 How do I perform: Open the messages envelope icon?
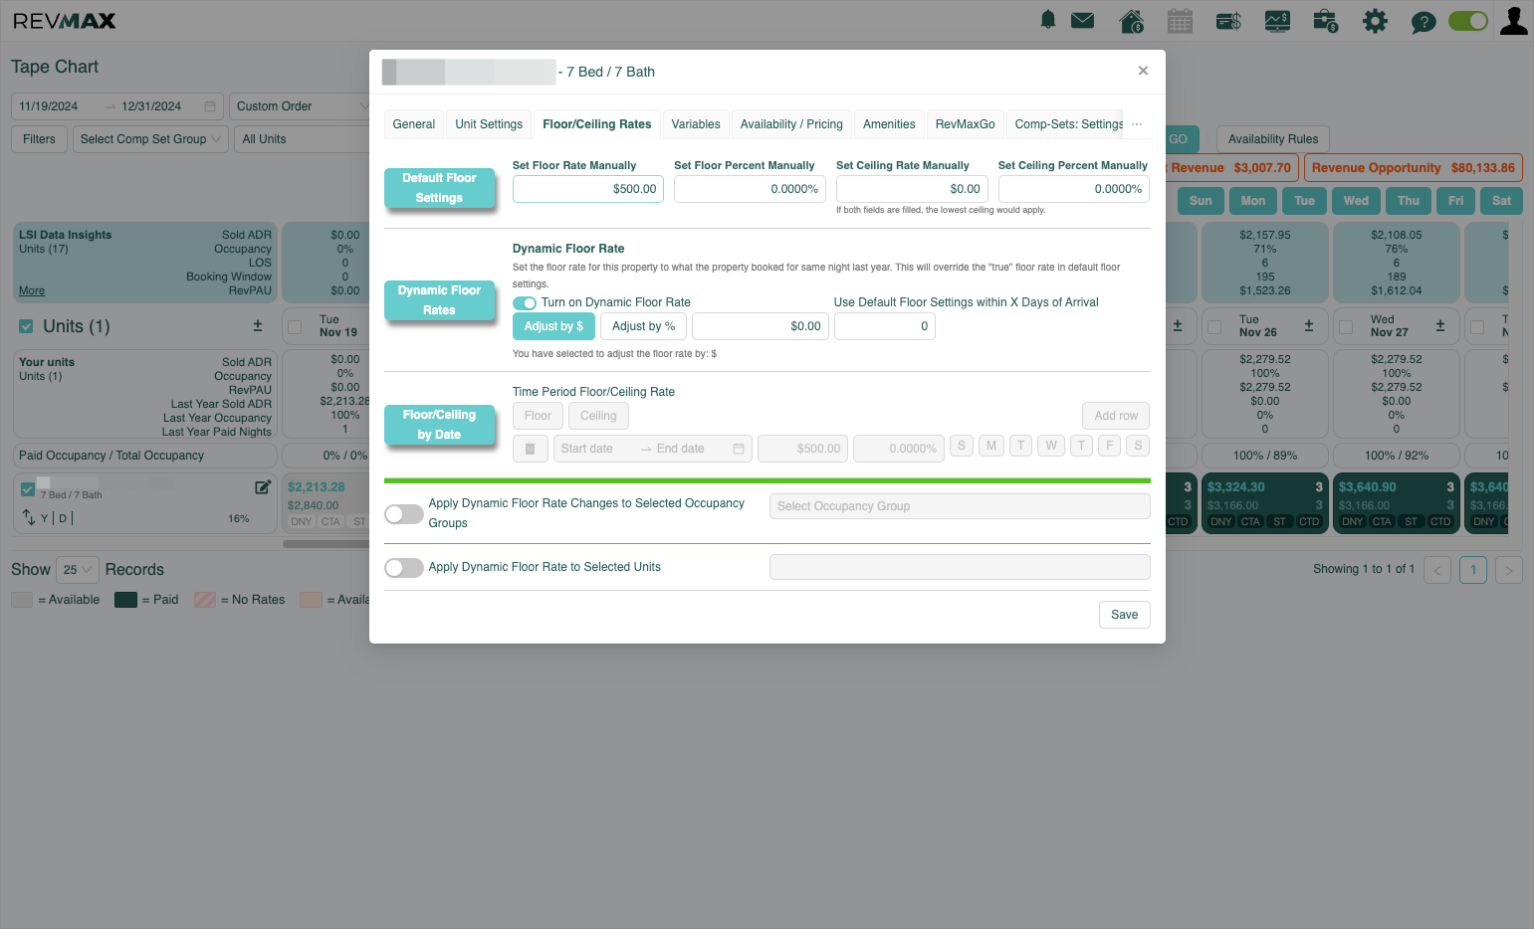coord(1082,20)
